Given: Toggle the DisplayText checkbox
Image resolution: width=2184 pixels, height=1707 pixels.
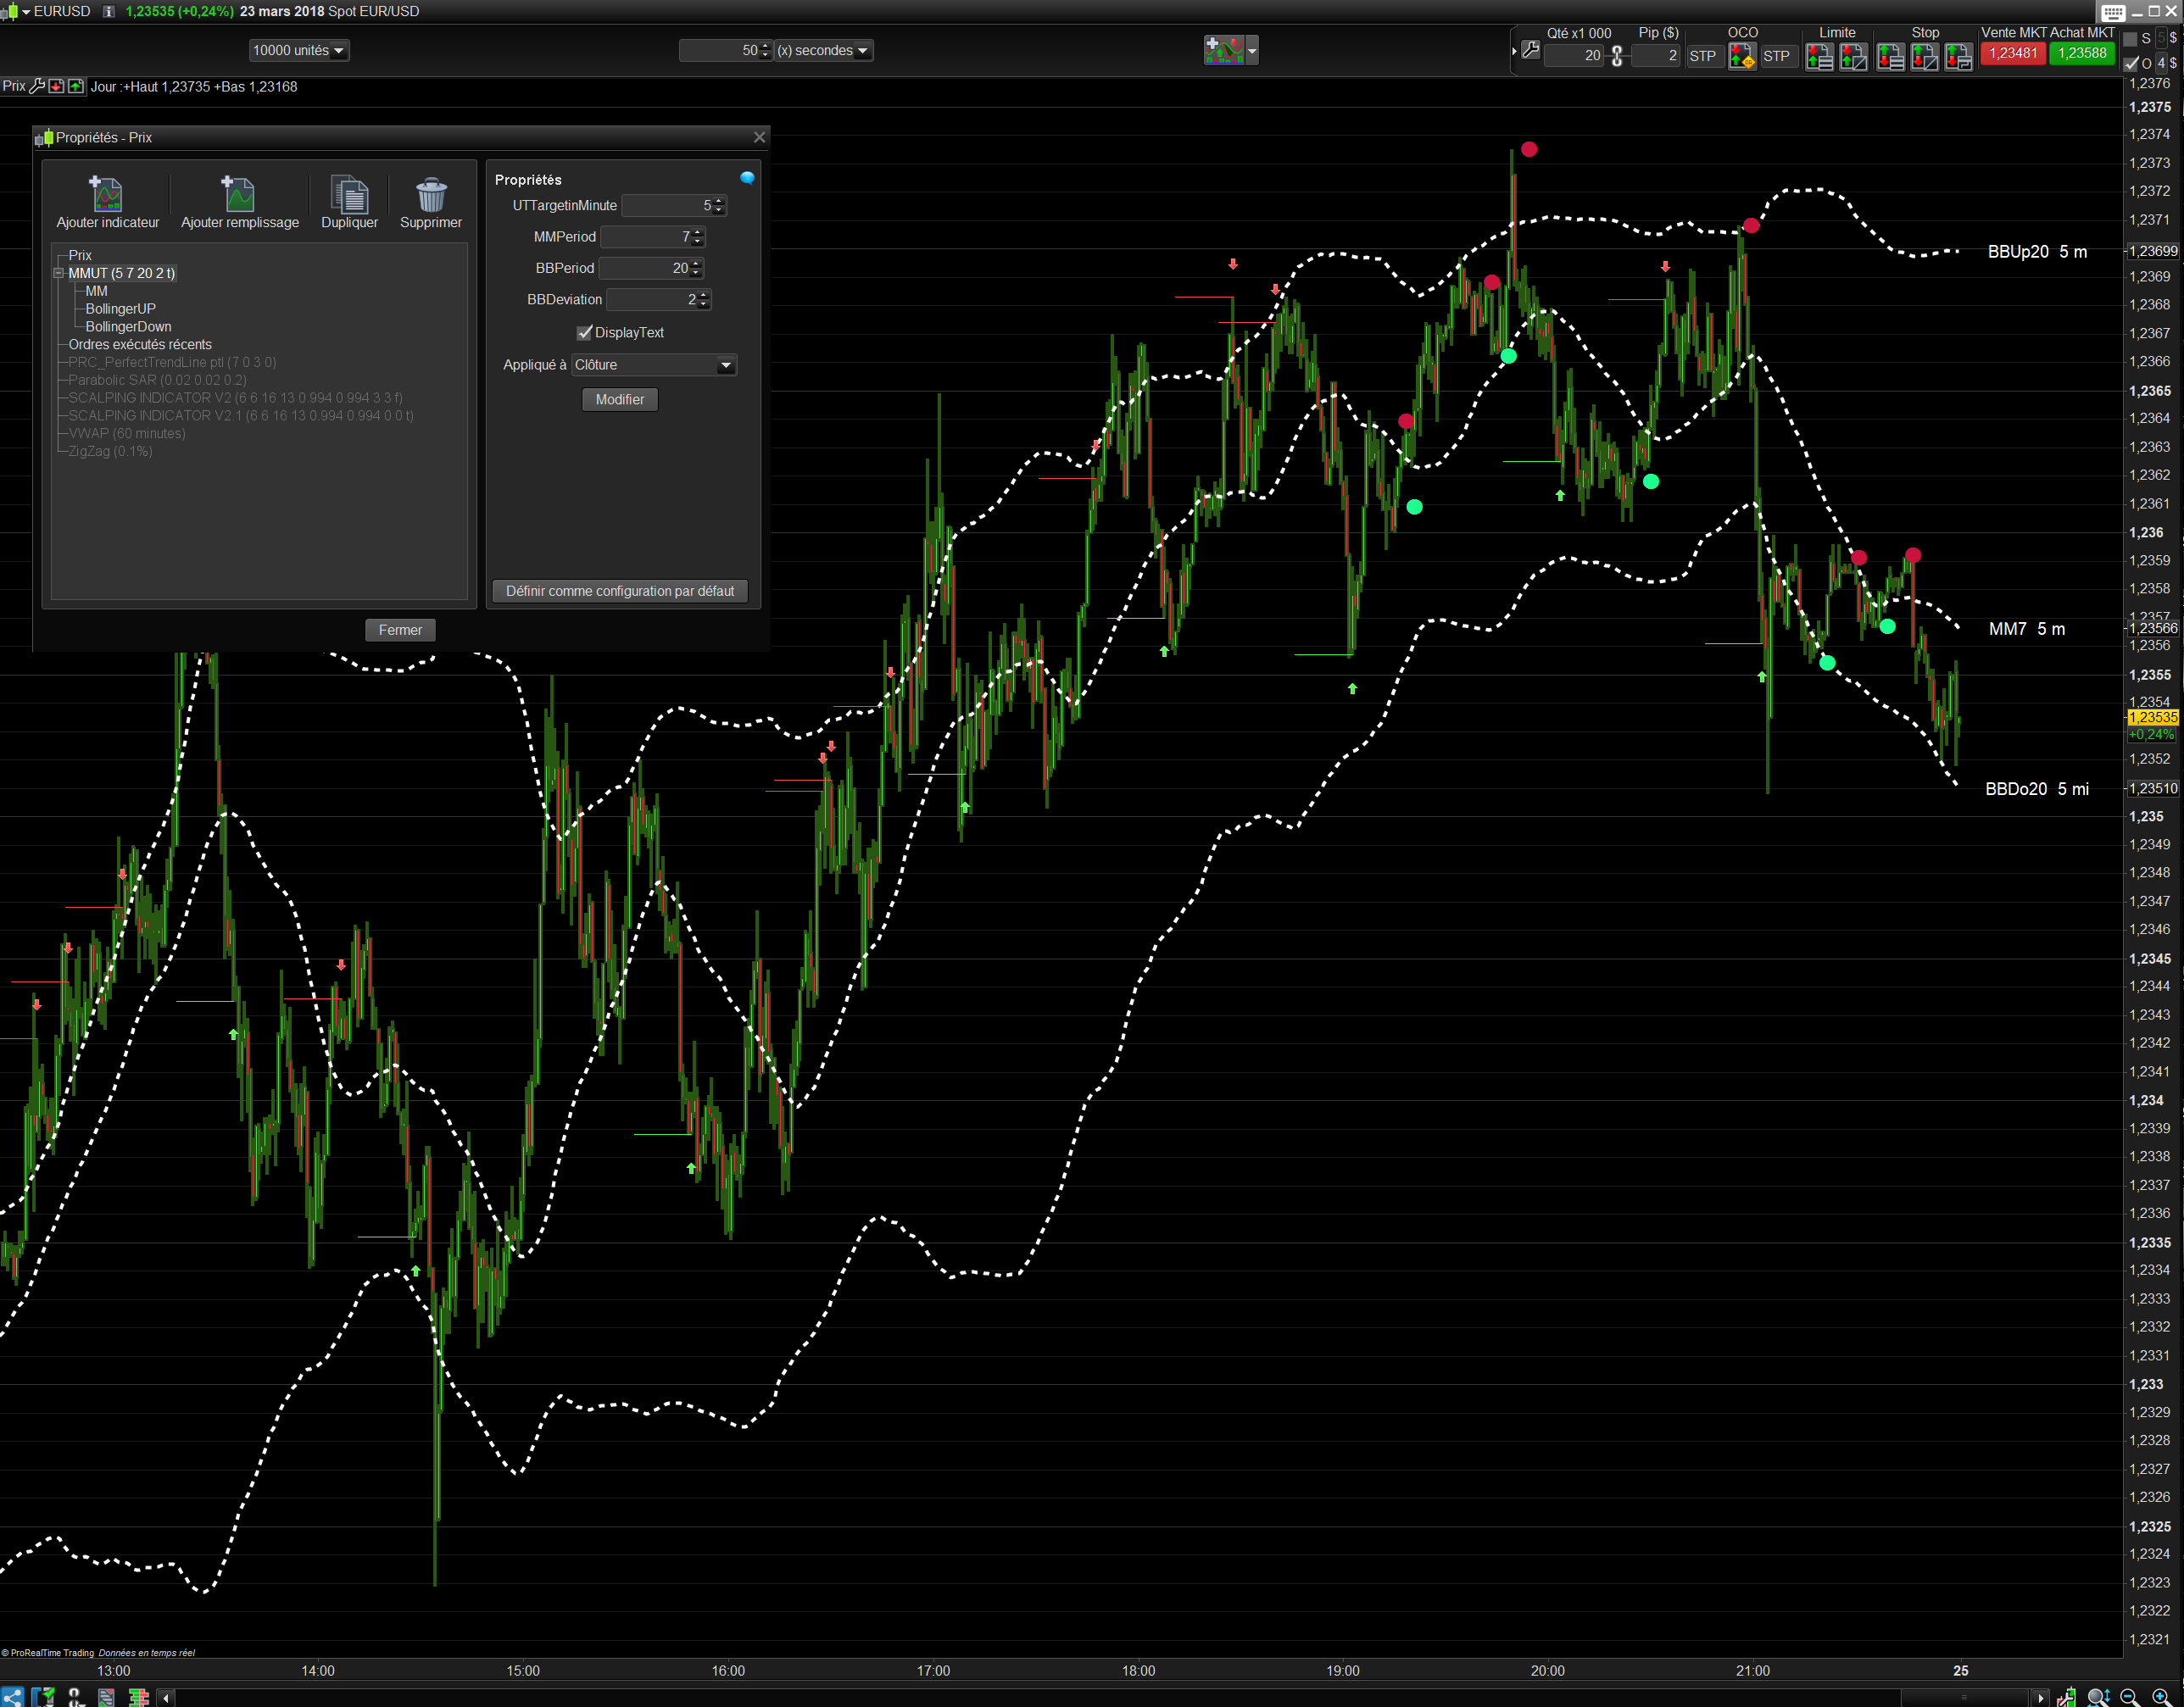Looking at the screenshot, I should 585,333.
